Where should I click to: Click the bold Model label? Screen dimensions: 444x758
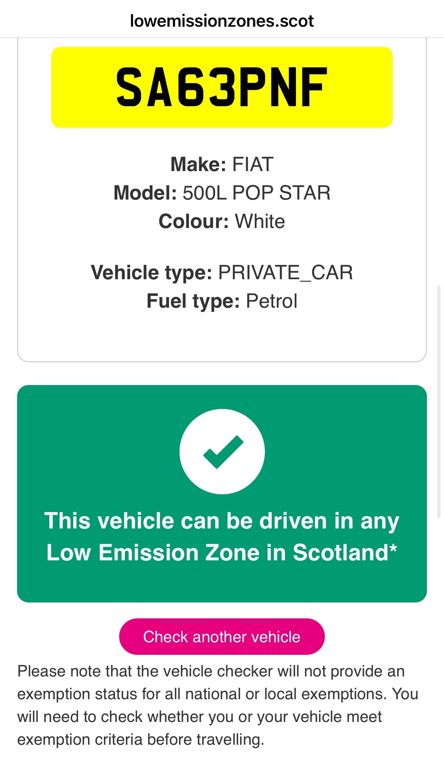tap(145, 193)
